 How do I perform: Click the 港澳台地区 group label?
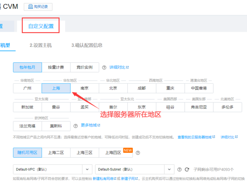pyautogui.click(x=199, y=81)
